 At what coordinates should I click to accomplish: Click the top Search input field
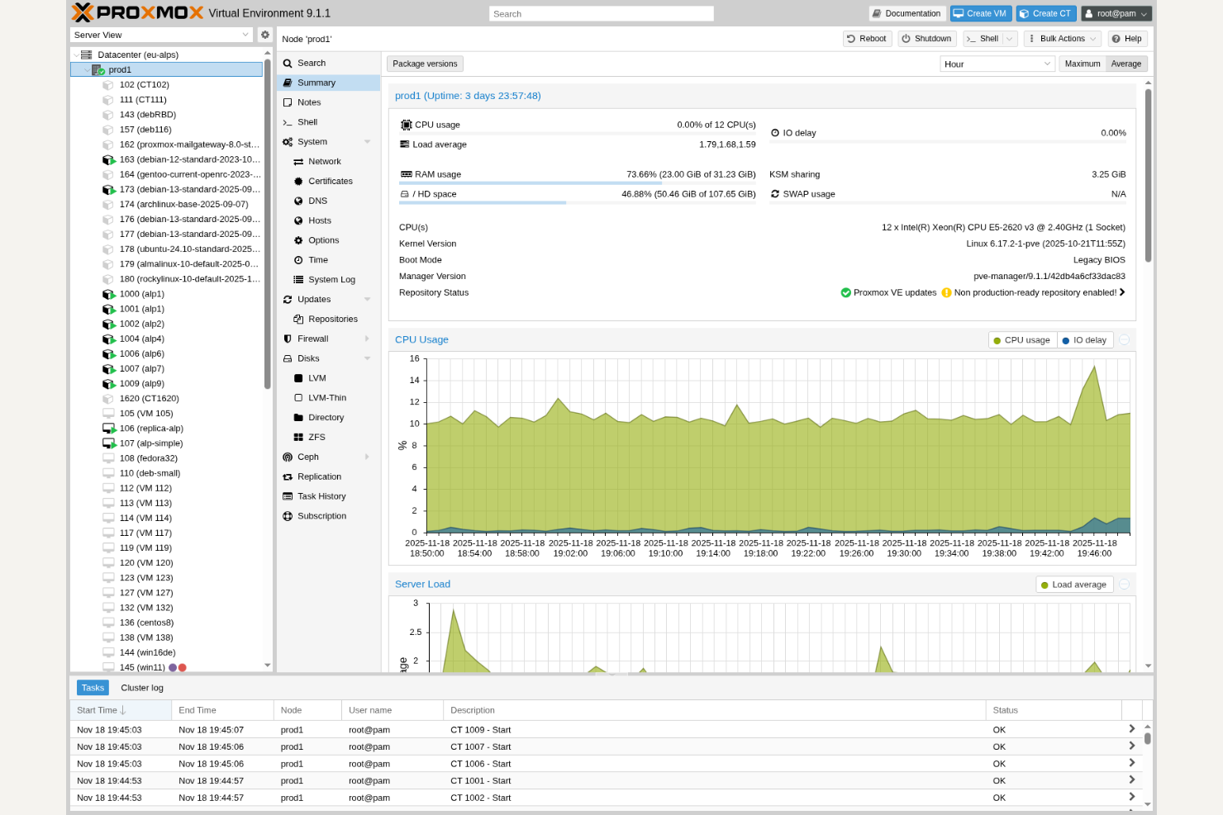[x=601, y=13]
